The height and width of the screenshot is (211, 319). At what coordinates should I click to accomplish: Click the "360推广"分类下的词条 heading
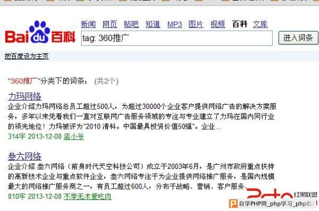tap(48, 81)
